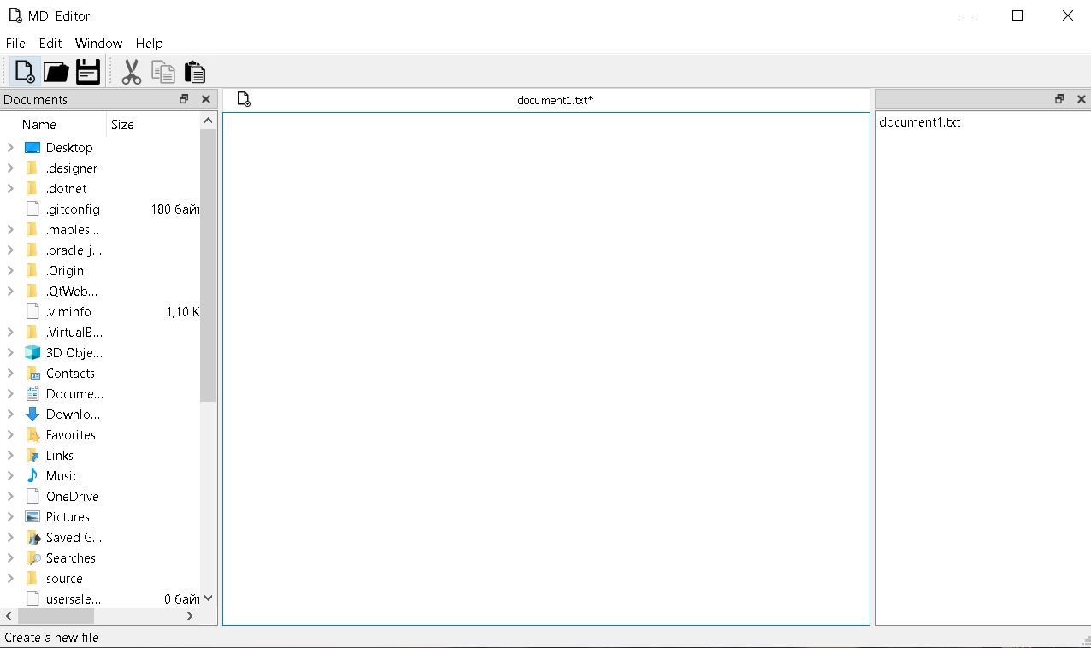The width and height of the screenshot is (1091, 648).
Task: Expand the .designer folder node
Action: (10, 168)
